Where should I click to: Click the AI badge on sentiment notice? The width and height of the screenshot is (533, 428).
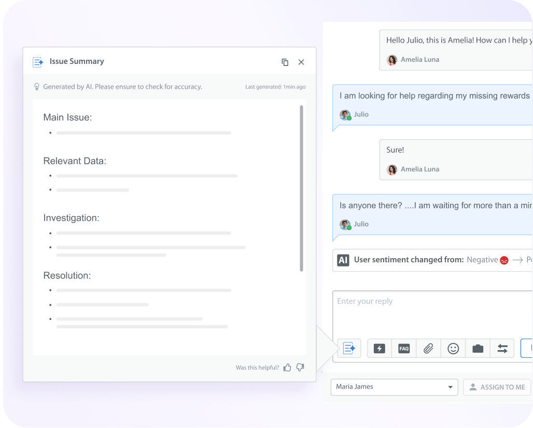[343, 260]
